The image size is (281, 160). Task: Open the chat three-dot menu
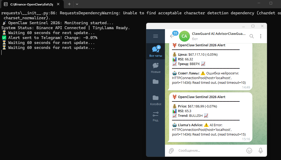[260, 36]
